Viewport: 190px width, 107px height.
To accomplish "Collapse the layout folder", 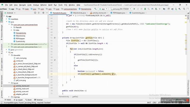I will tap(9, 83).
